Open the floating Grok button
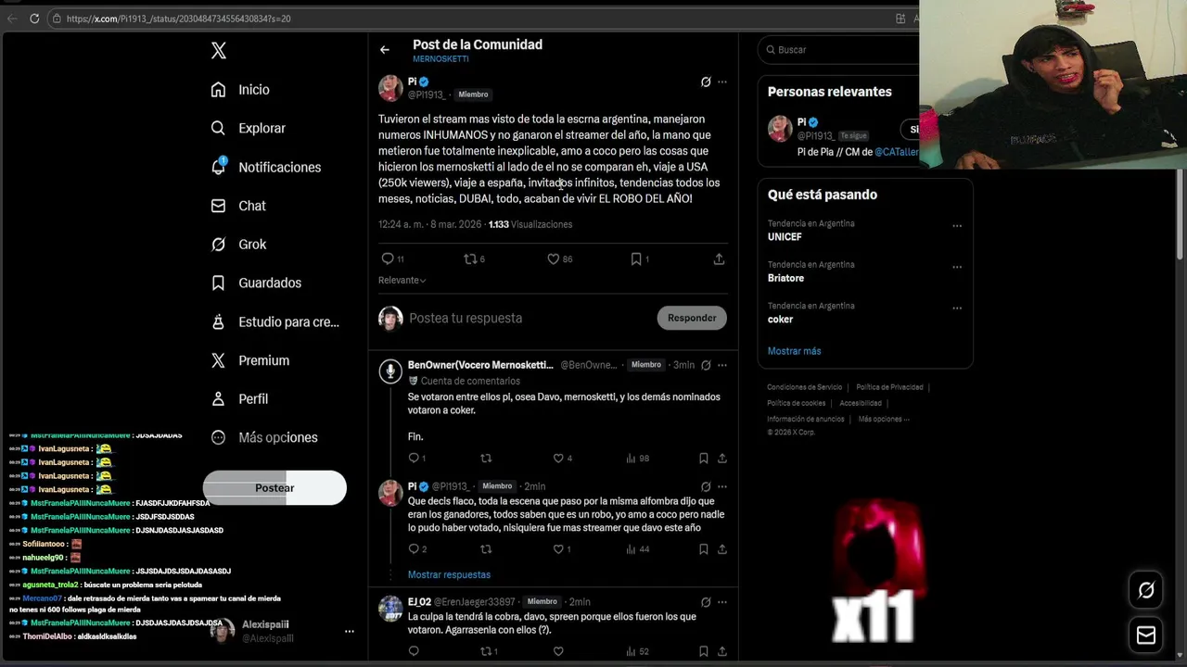The image size is (1187, 667). point(1146,590)
